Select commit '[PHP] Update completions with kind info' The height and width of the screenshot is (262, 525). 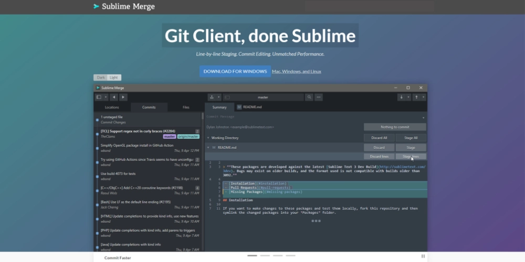148,233
